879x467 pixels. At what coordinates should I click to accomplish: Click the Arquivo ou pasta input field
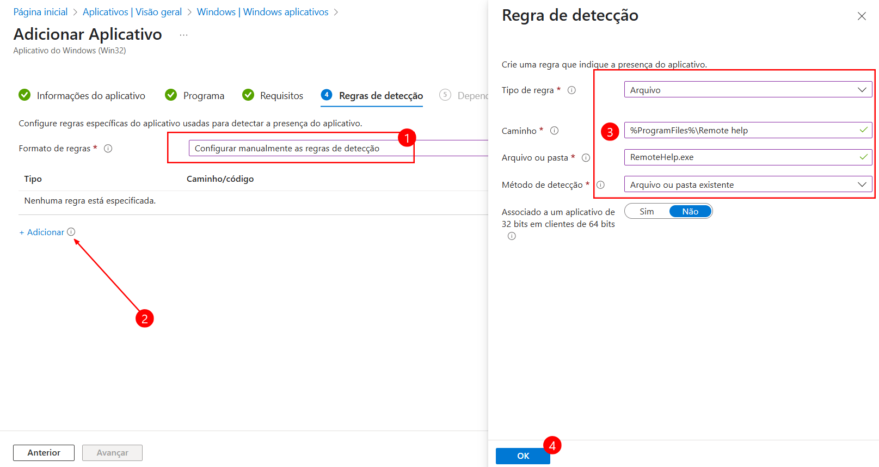click(x=748, y=157)
